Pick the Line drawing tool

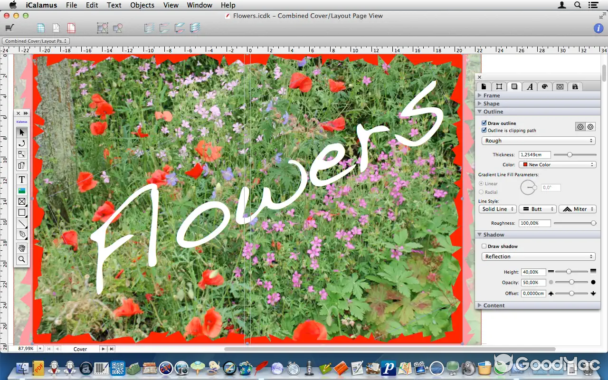(x=22, y=224)
